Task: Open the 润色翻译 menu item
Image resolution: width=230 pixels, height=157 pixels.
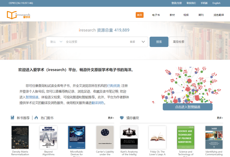Action: (219, 15)
